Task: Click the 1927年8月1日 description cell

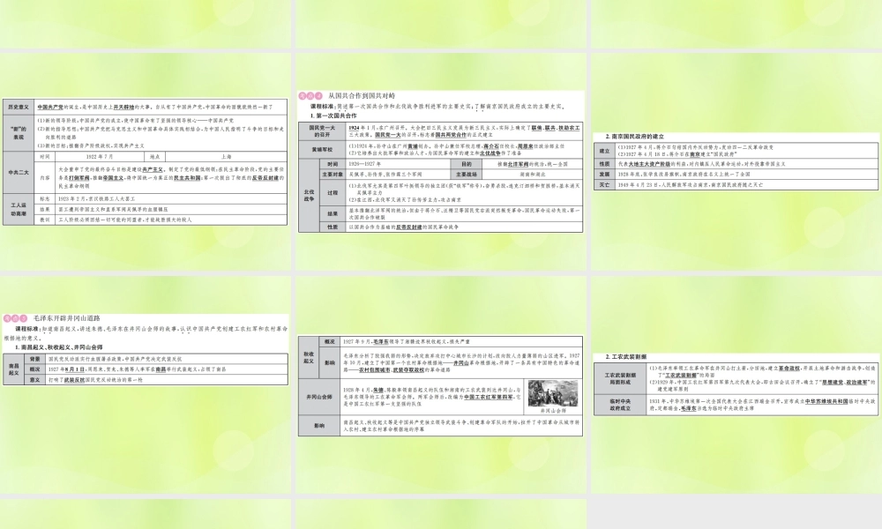Action: point(167,369)
